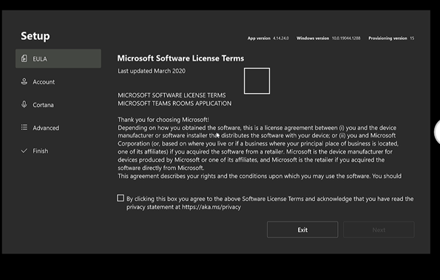Click the Finish checkmark icon

coord(24,151)
